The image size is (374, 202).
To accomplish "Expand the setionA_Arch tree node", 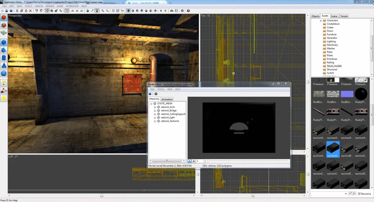I will 155,107.
